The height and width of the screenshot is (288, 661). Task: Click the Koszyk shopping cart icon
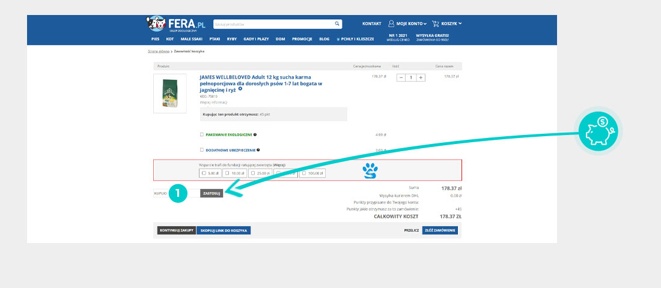436,23
